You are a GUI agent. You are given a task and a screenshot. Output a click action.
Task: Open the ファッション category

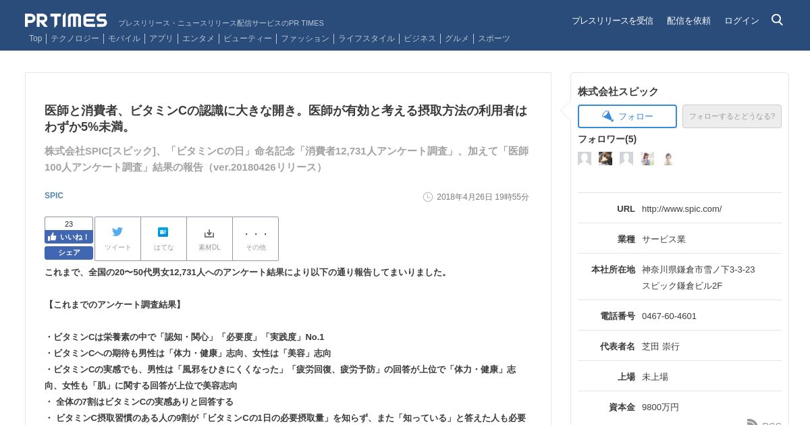(x=305, y=38)
